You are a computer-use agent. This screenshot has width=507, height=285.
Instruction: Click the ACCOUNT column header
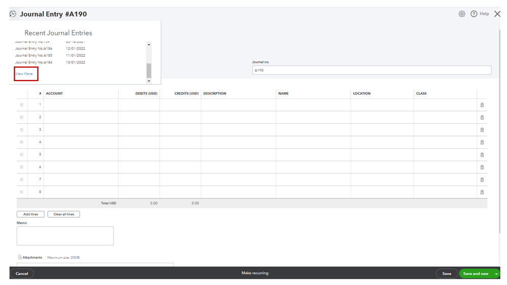(x=54, y=93)
